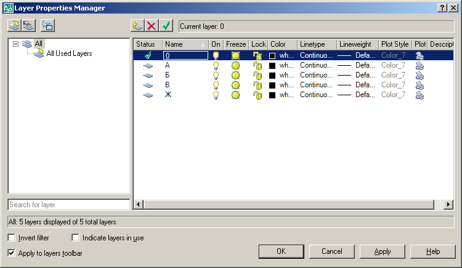The height and width of the screenshot is (268, 462).
Task: Click the Plot printer icon for layer 0
Action: tap(419, 55)
